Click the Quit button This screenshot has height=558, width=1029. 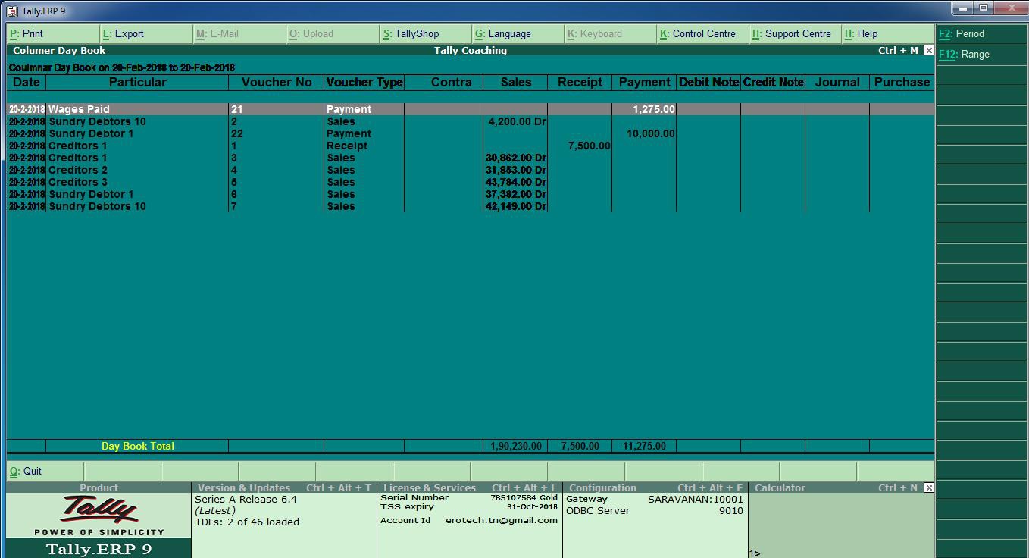point(45,471)
